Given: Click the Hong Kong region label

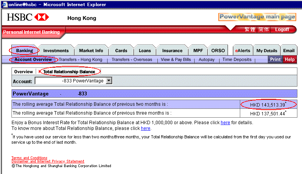Looking at the screenshot, I should [82, 18].
